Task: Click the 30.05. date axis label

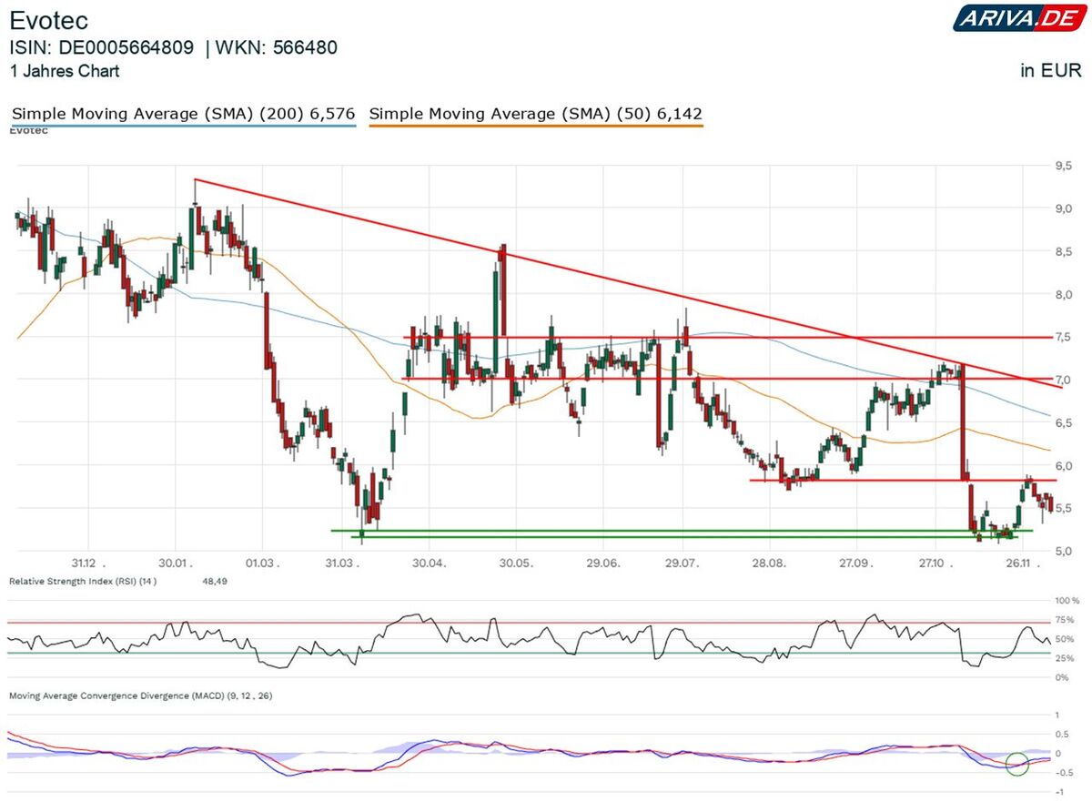Action: point(515,564)
